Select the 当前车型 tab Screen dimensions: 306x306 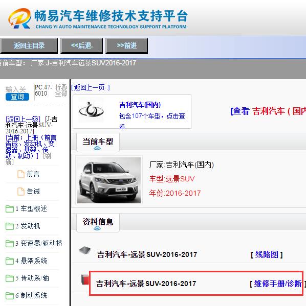(98, 142)
